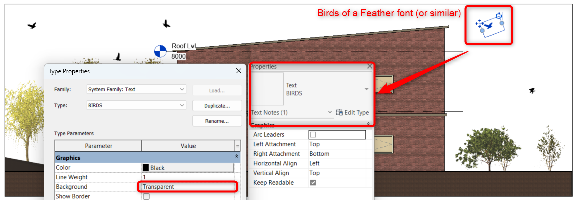The height and width of the screenshot is (200, 577).
Task: Close the Type Properties dialog
Action: pyautogui.click(x=239, y=71)
